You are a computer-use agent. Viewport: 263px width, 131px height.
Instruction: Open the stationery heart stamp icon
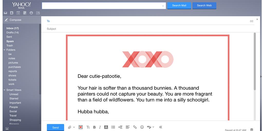tap(81, 127)
